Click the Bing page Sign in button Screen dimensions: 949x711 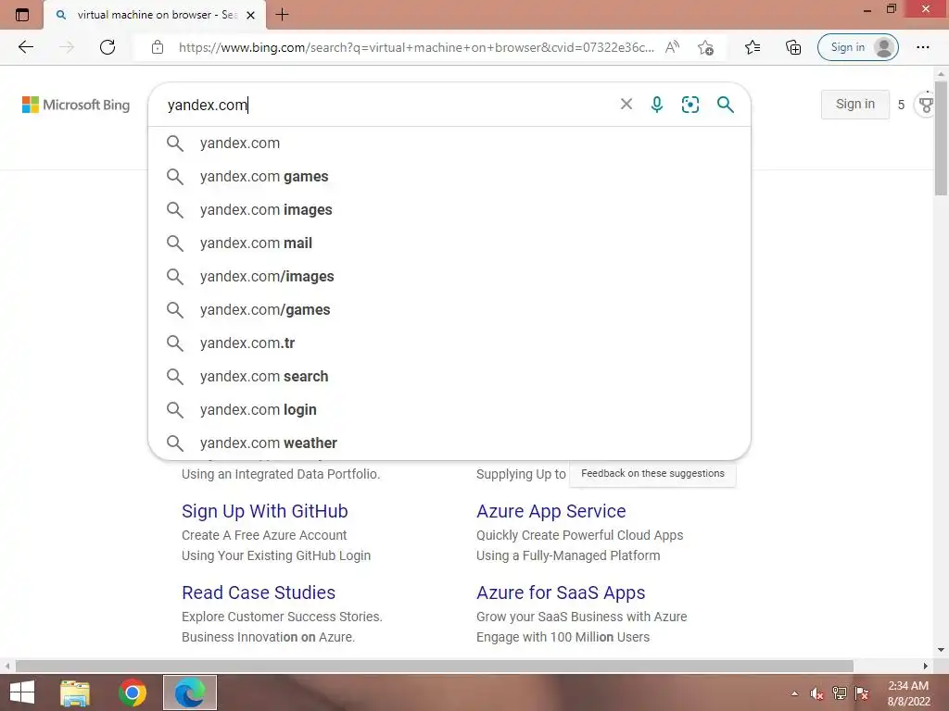tap(855, 104)
